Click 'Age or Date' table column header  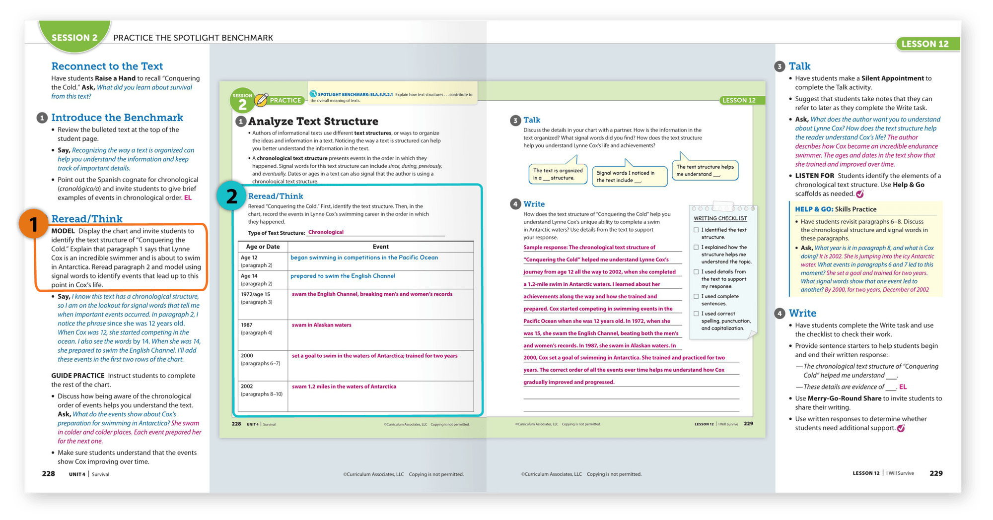(x=263, y=247)
